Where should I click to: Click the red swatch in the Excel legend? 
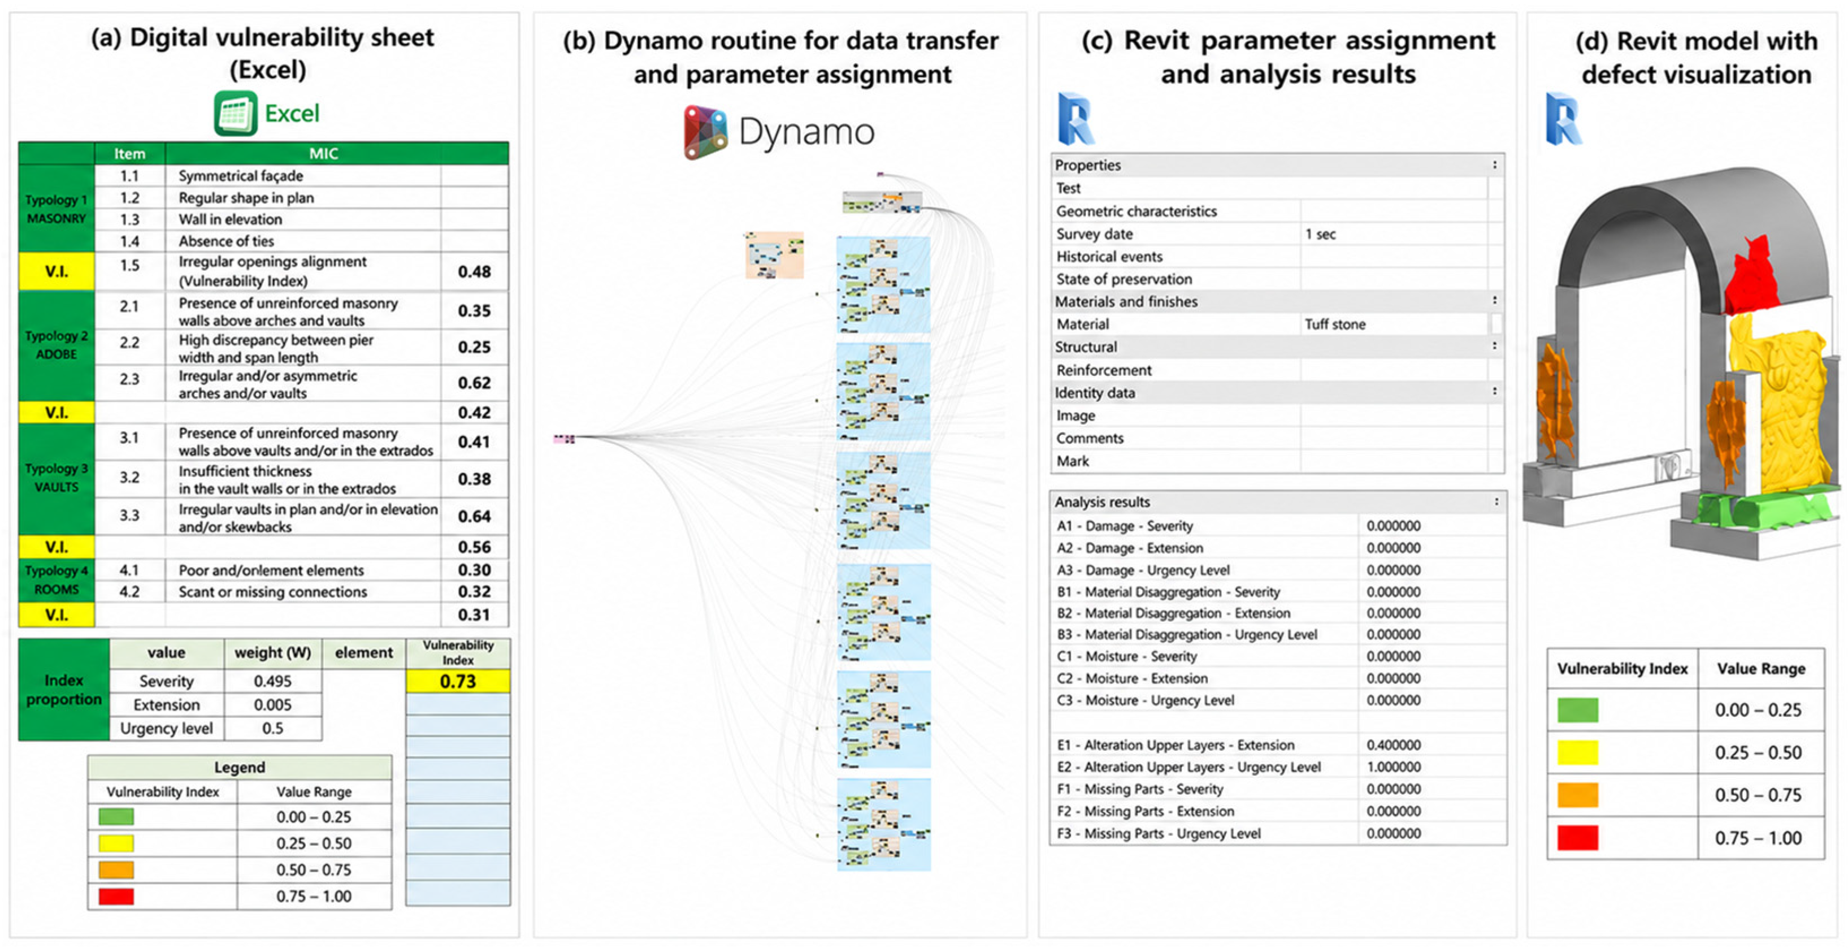[116, 897]
